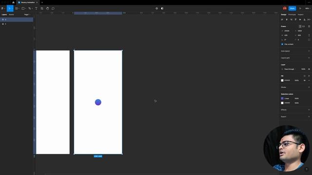The image size is (312, 175).
Task: Open the Frame type dropdown
Action: coord(284,26)
